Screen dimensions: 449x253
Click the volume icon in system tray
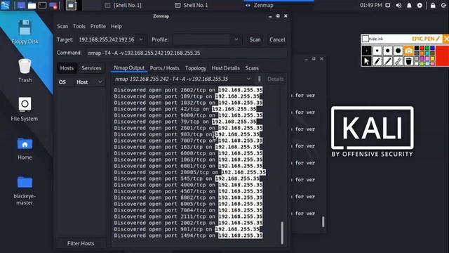pyautogui.click(x=398, y=5)
